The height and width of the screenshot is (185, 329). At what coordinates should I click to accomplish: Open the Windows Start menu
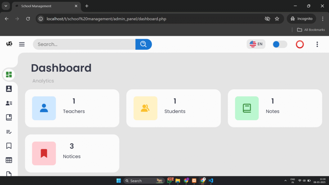119,181
